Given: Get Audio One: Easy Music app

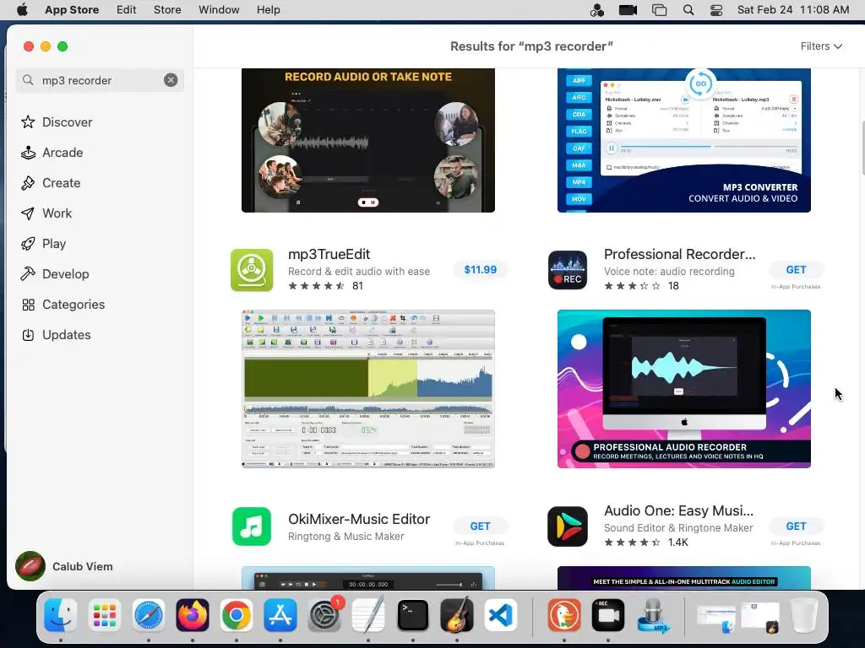Looking at the screenshot, I should (x=796, y=526).
